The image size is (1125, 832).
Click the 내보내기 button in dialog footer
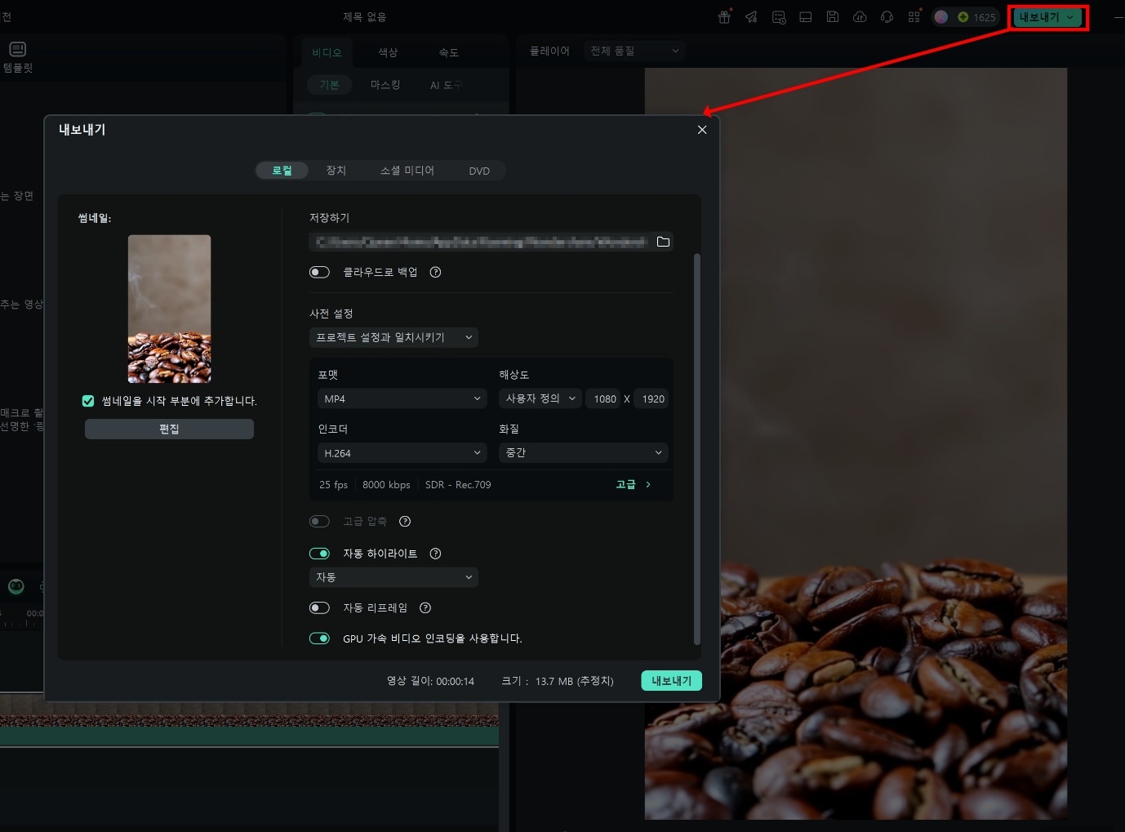pos(671,681)
